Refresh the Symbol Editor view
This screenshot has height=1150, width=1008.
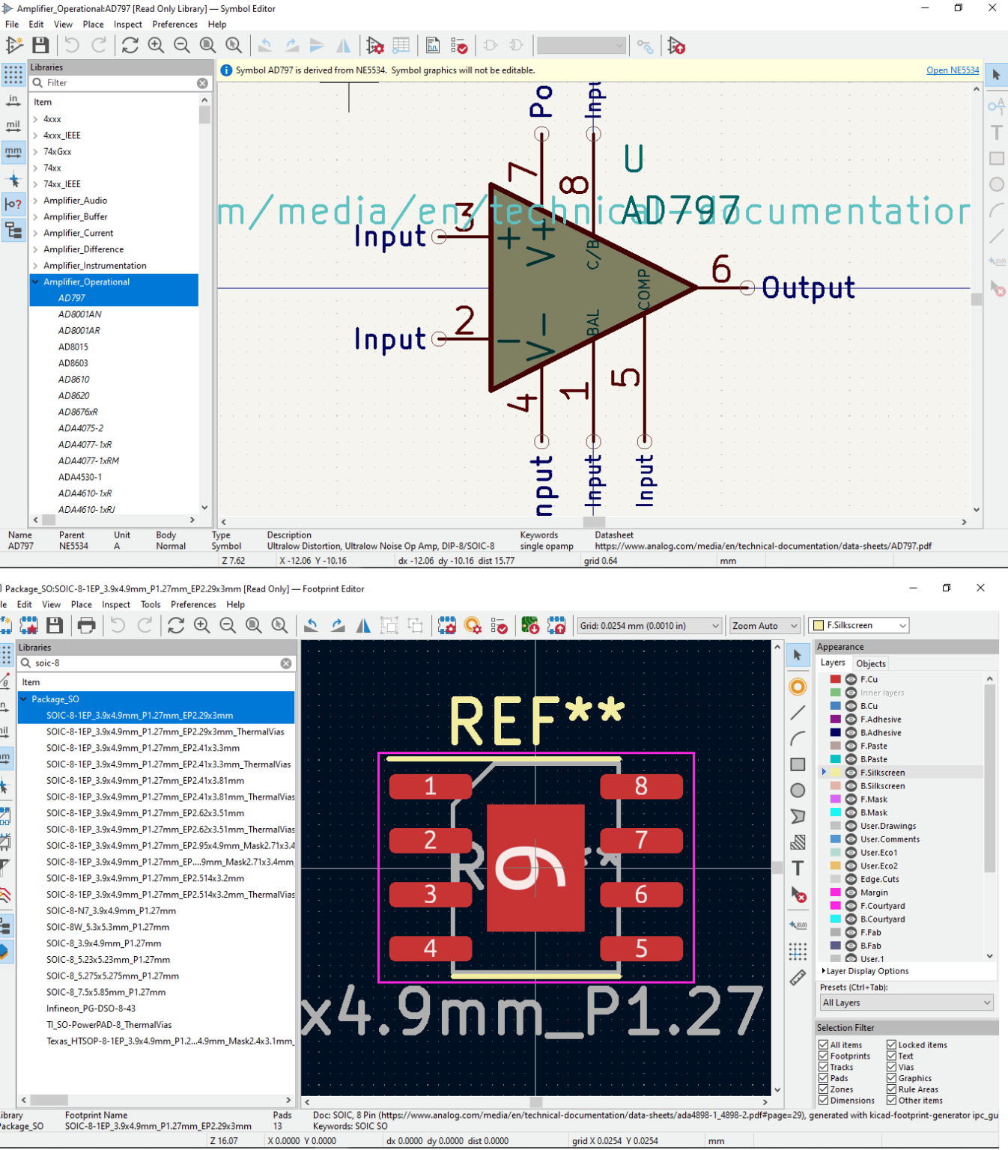coord(130,46)
